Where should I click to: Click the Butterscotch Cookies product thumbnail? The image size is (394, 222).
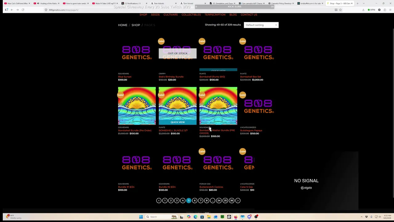point(218,162)
